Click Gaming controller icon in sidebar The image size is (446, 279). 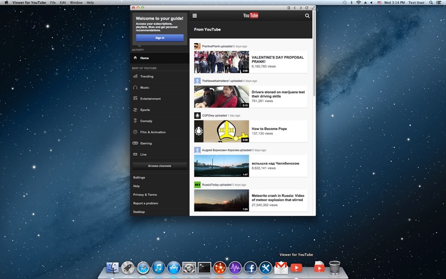[x=135, y=143]
